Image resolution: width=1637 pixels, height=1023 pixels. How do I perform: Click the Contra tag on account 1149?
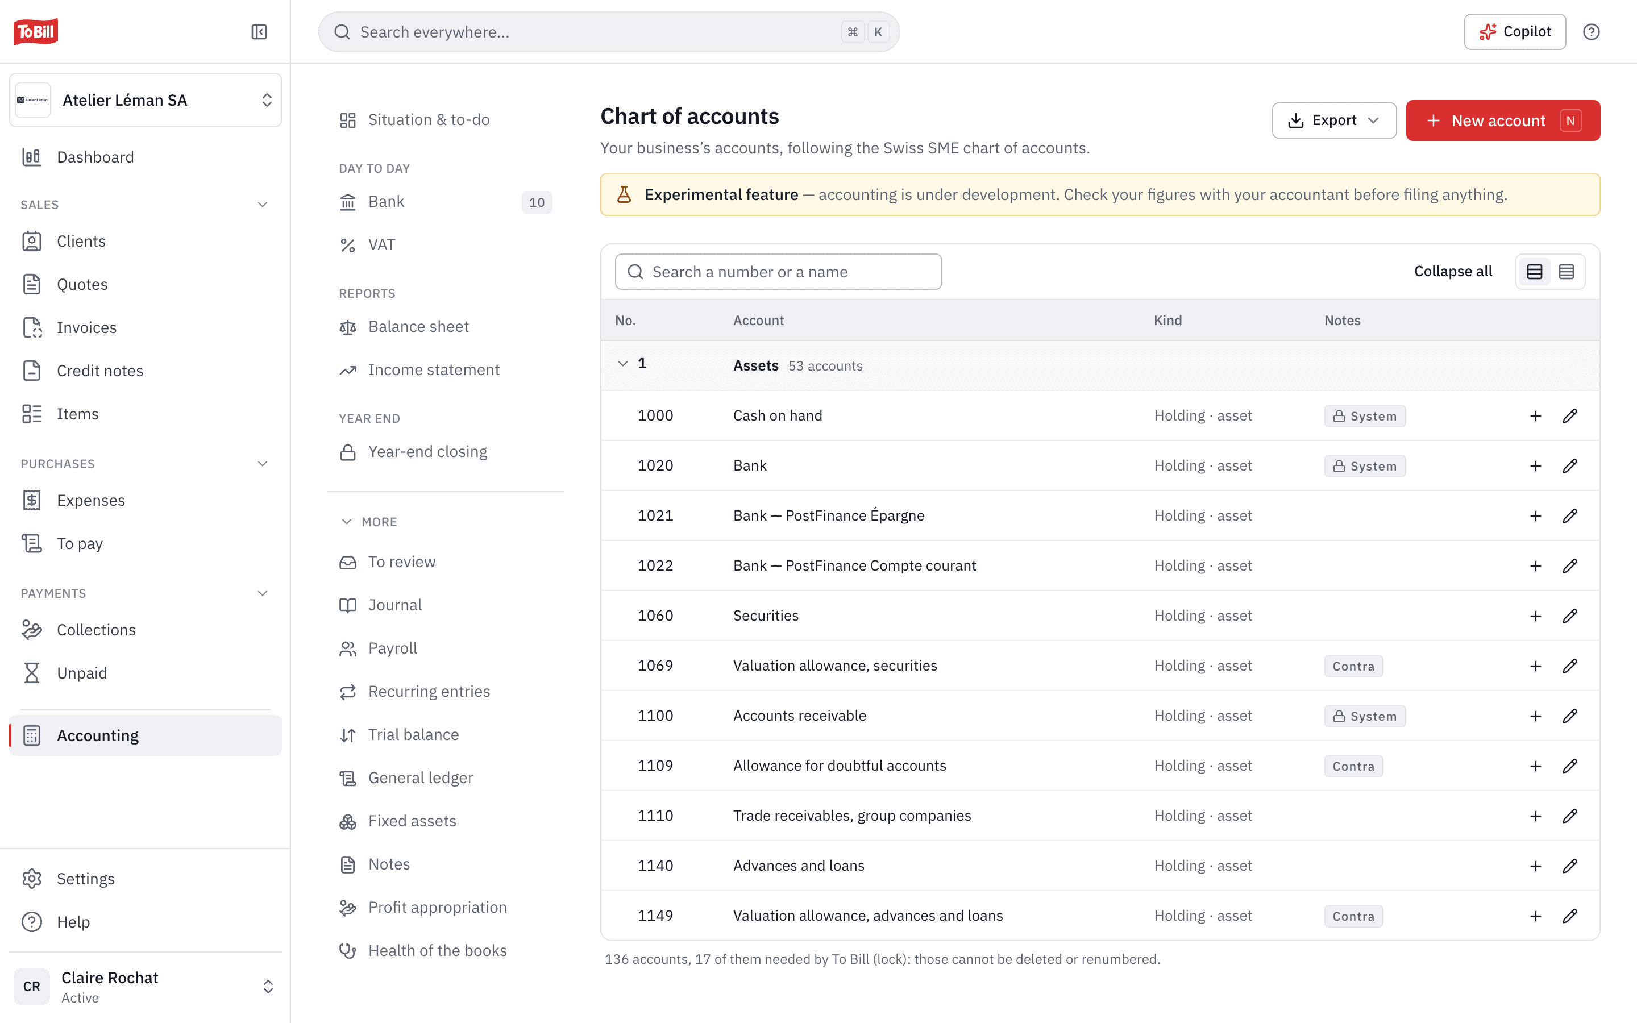1353,916
